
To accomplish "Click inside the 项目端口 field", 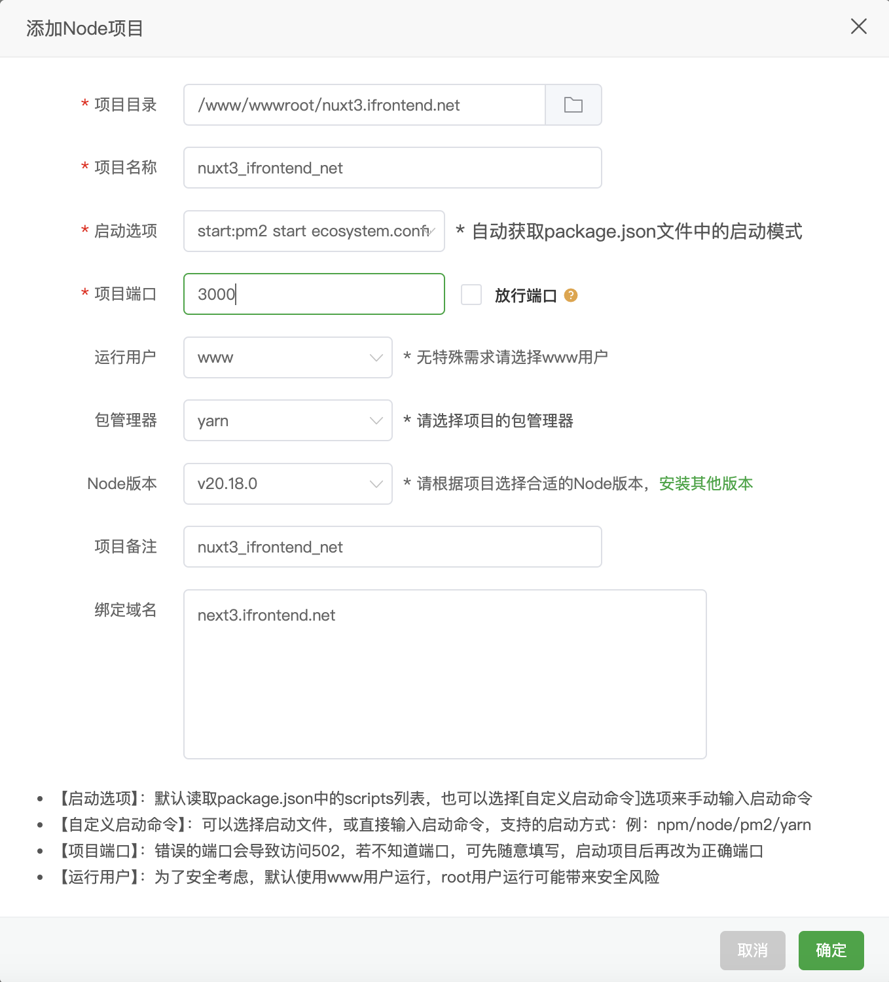I will click(314, 294).
